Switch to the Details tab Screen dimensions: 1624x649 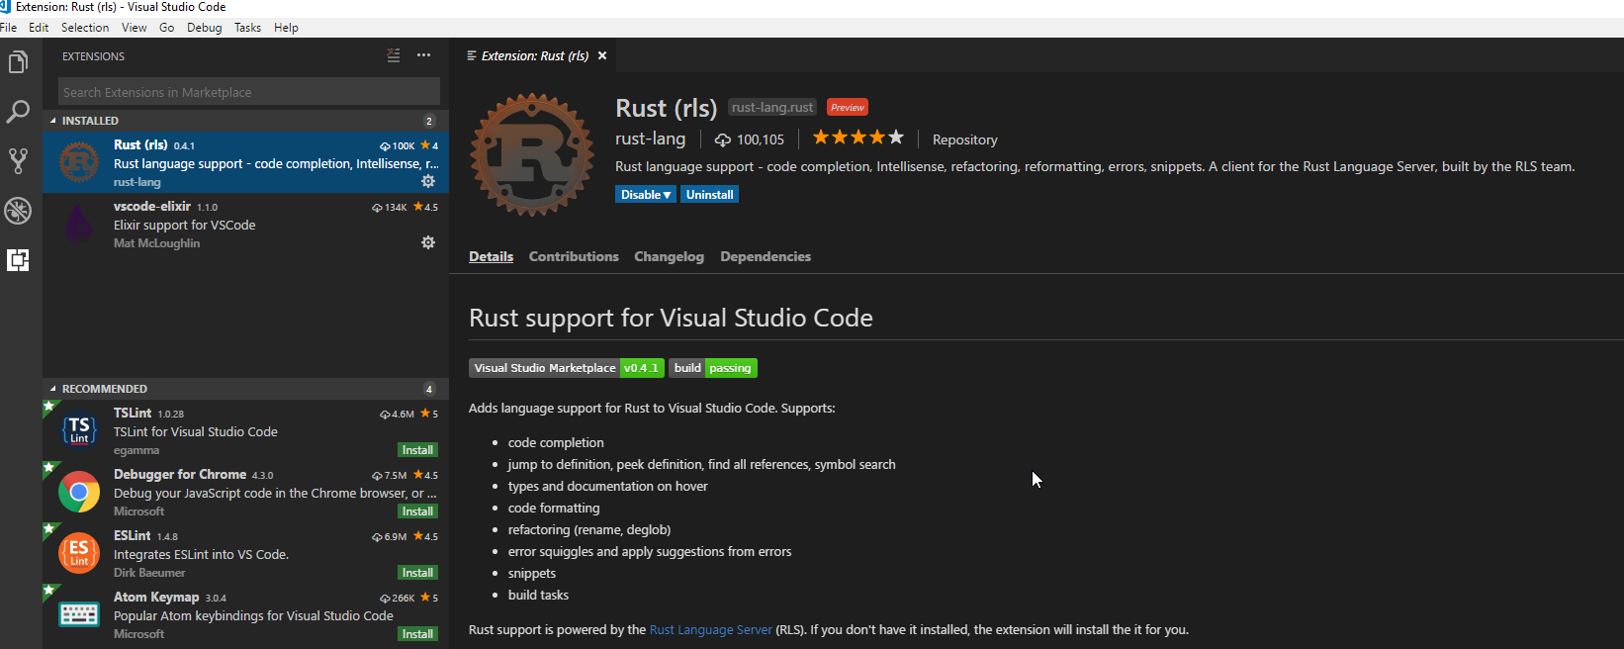(x=491, y=256)
